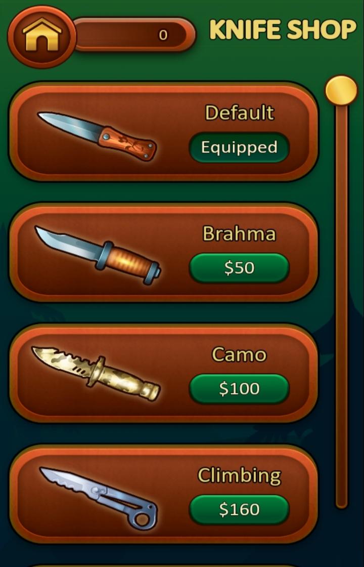This screenshot has height=567, width=364.
Task: Purchase the Camo knife for $100
Action: click(x=239, y=389)
